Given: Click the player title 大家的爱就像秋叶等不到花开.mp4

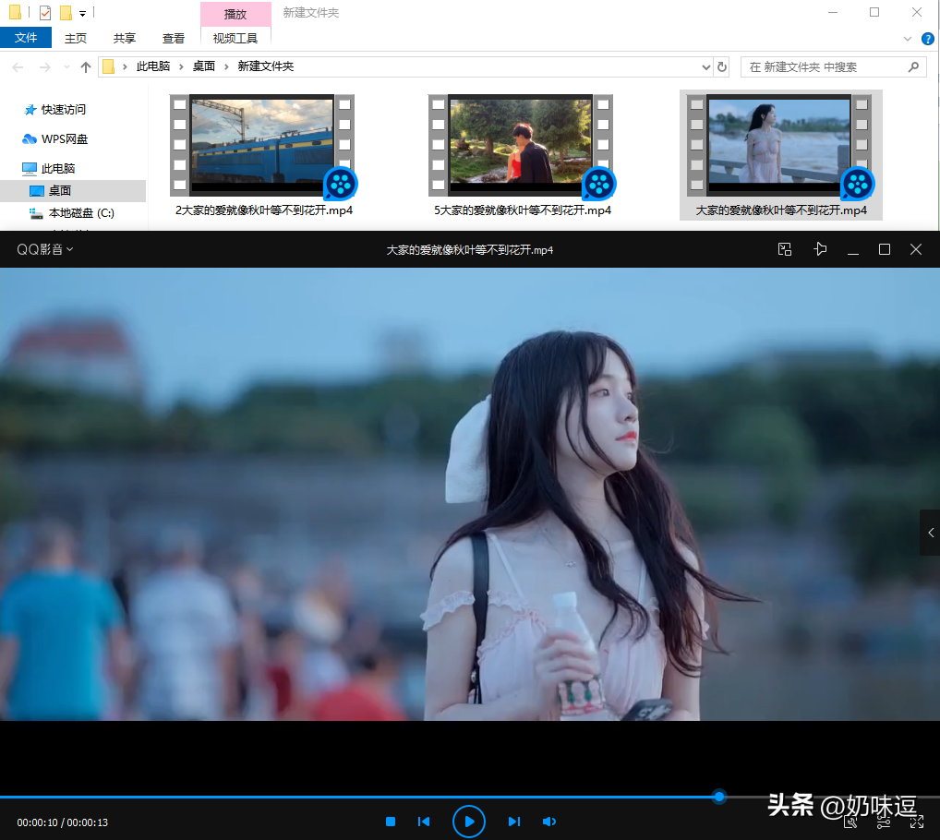Looking at the screenshot, I should tap(469, 250).
